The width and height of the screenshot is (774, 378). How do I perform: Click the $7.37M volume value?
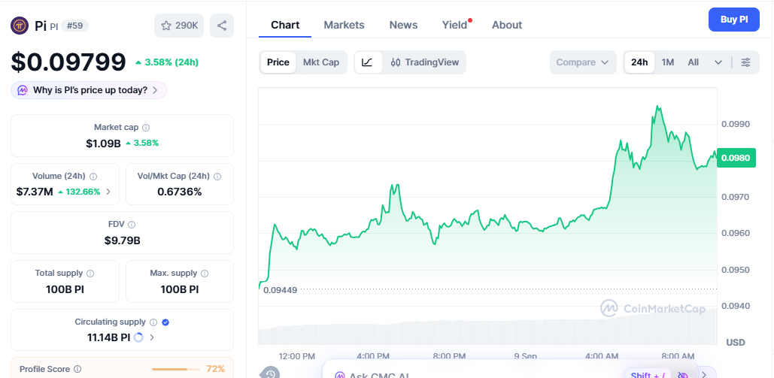coord(35,192)
